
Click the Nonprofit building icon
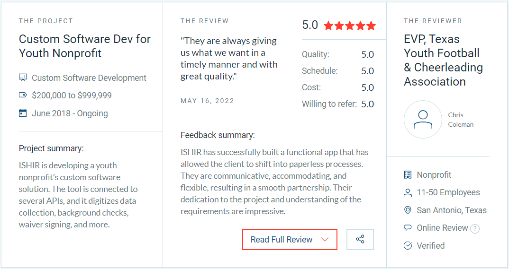click(x=408, y=175)
